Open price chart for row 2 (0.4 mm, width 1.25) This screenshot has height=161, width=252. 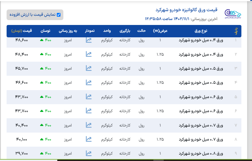click(x=89, y=54)
